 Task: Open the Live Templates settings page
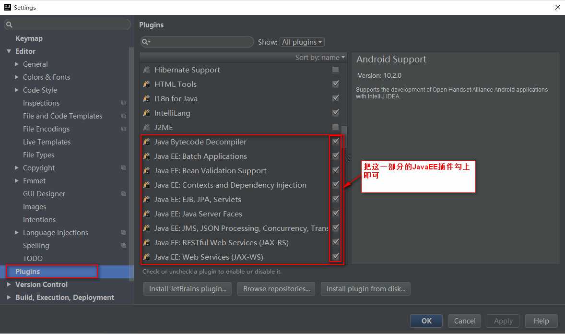coord(47,142)
